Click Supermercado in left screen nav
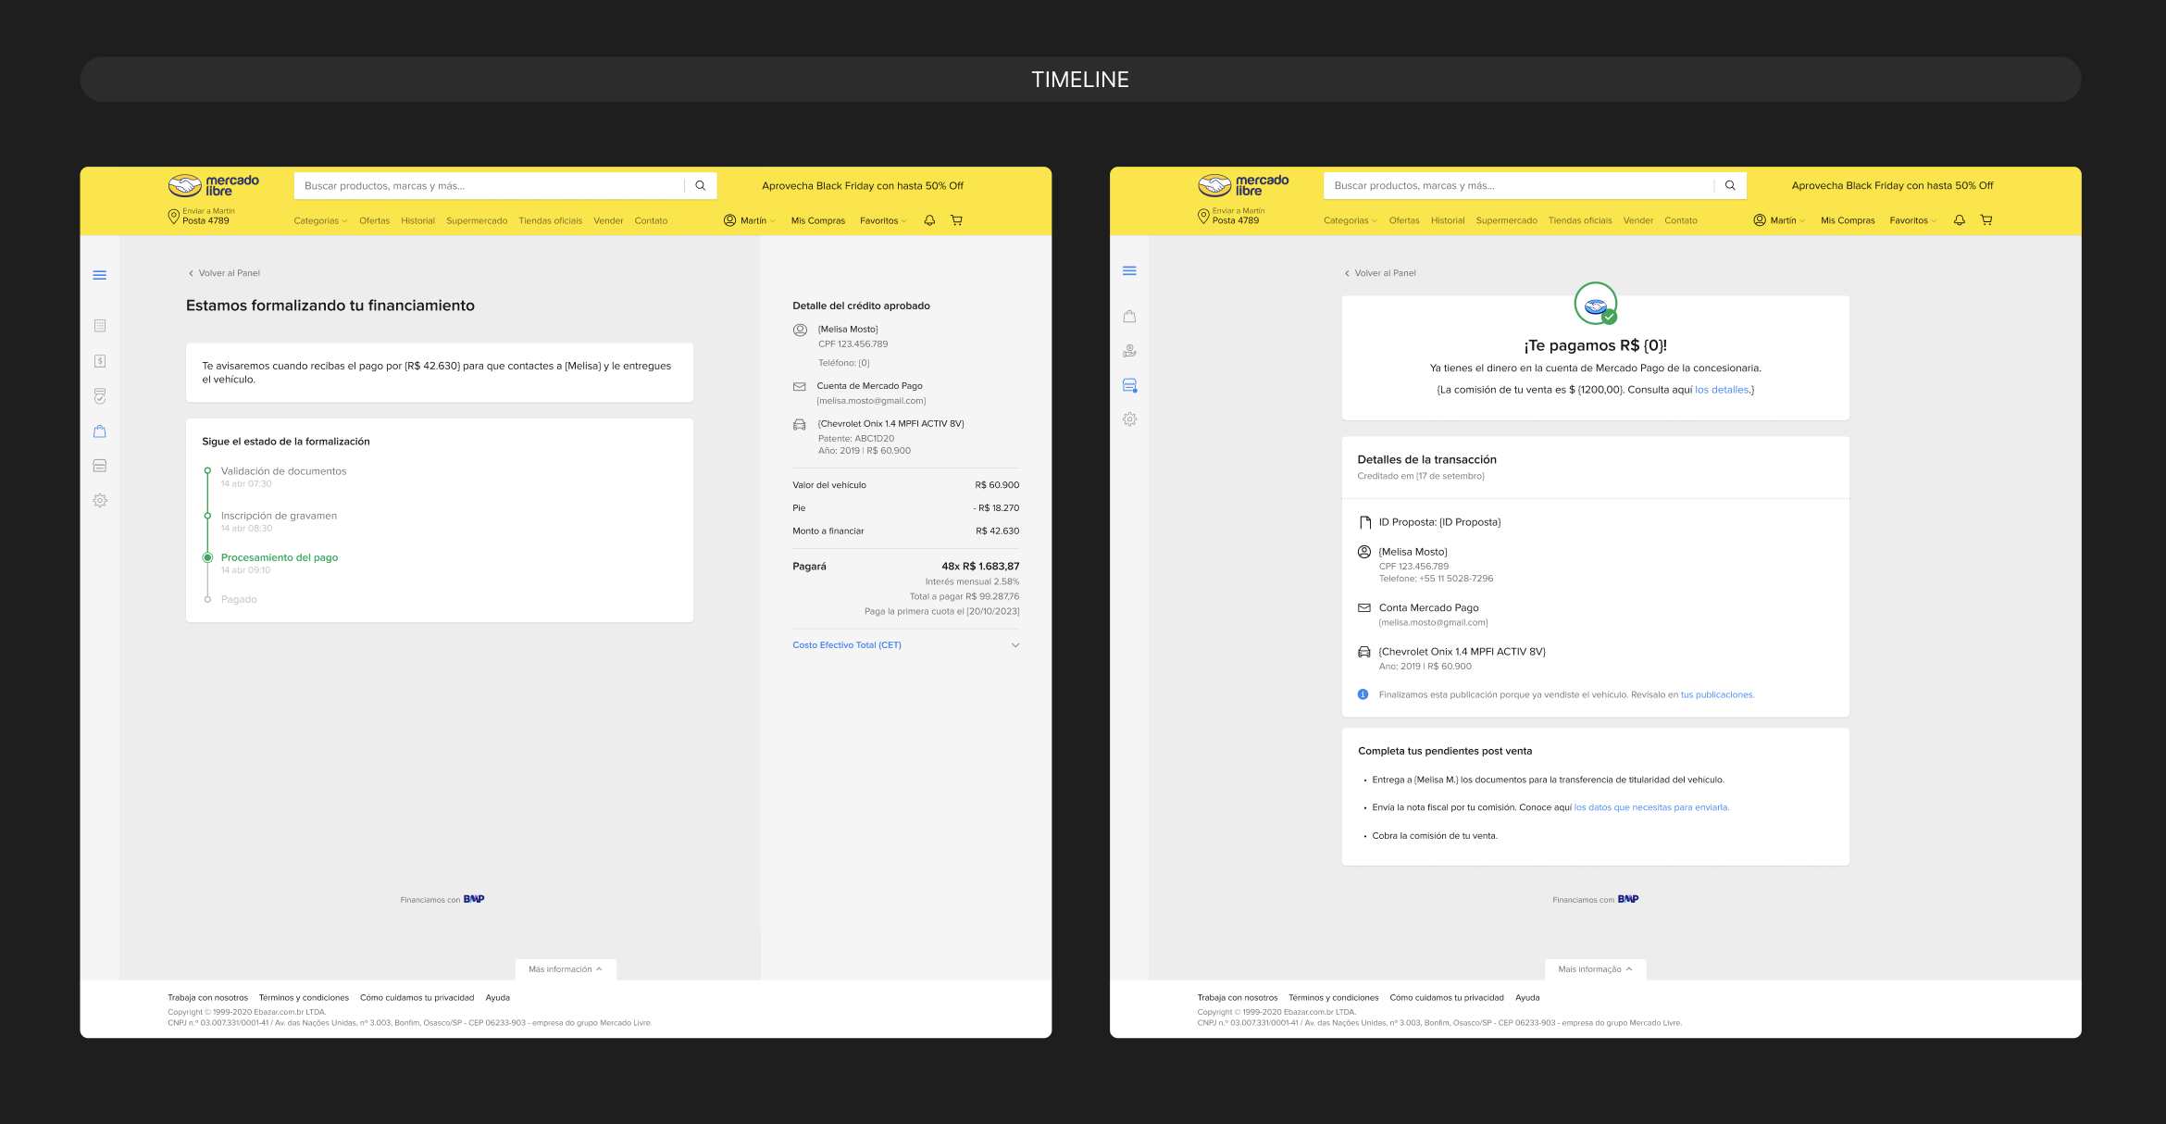 coord(477,221)
